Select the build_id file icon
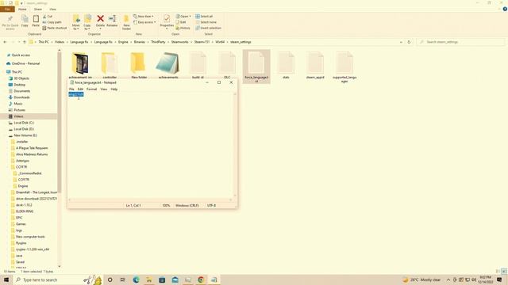508x285 pixels. (x=198, y=63)
